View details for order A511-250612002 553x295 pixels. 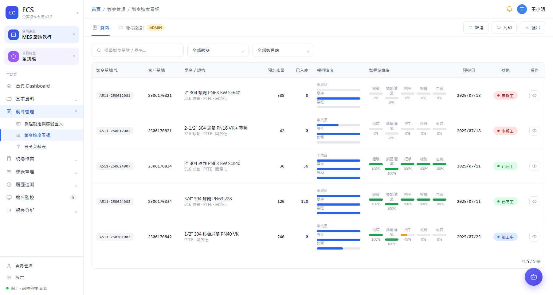click(x=534, y=131)
